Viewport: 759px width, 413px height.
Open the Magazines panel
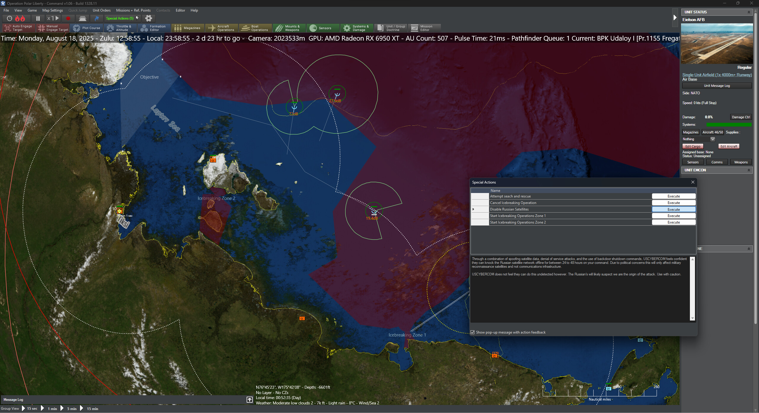(x=188, y=28)
